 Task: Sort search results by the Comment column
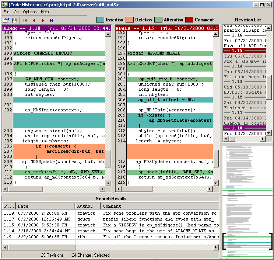click(x=160, y=206)
